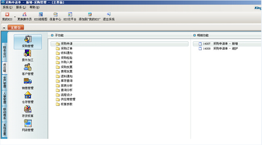Image resolution: width=262 pixels, height=145 pixels.
Task: Select 费用发票 folder
Action: coord(64,72)
